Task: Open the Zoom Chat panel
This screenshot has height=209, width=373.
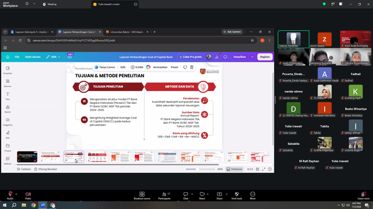Action: pos(185,196)
